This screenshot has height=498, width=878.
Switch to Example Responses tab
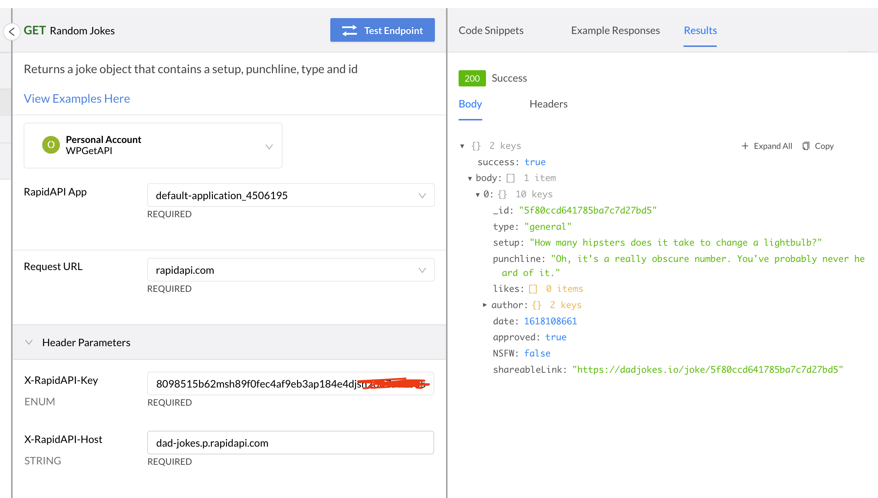click(614, 30)
